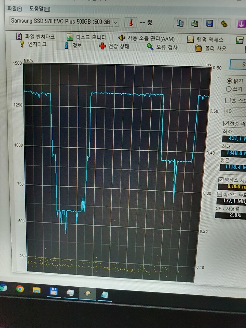Switch to the 폴더 사용 tab
Viewport: 246px width, 328px height.
pos(211,48)
